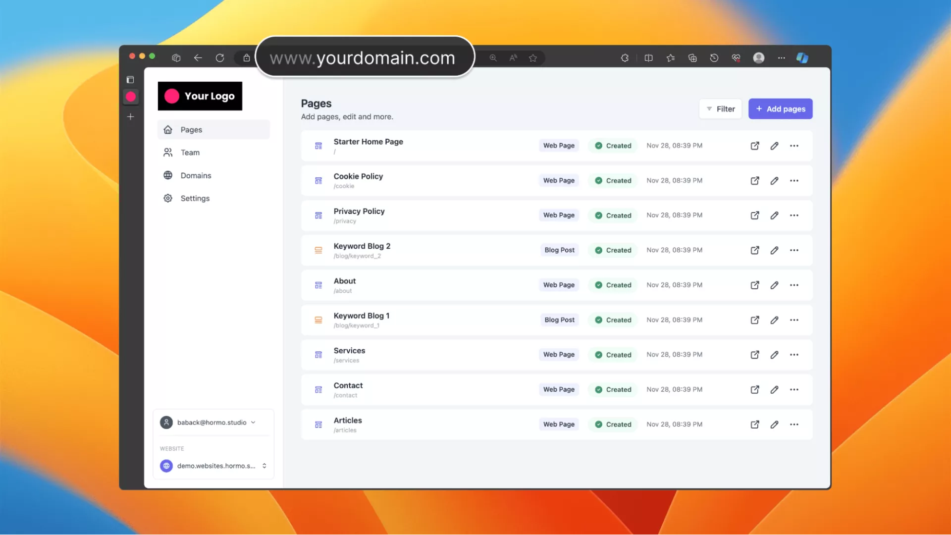Click the browser refresh icon

(220, 58)
